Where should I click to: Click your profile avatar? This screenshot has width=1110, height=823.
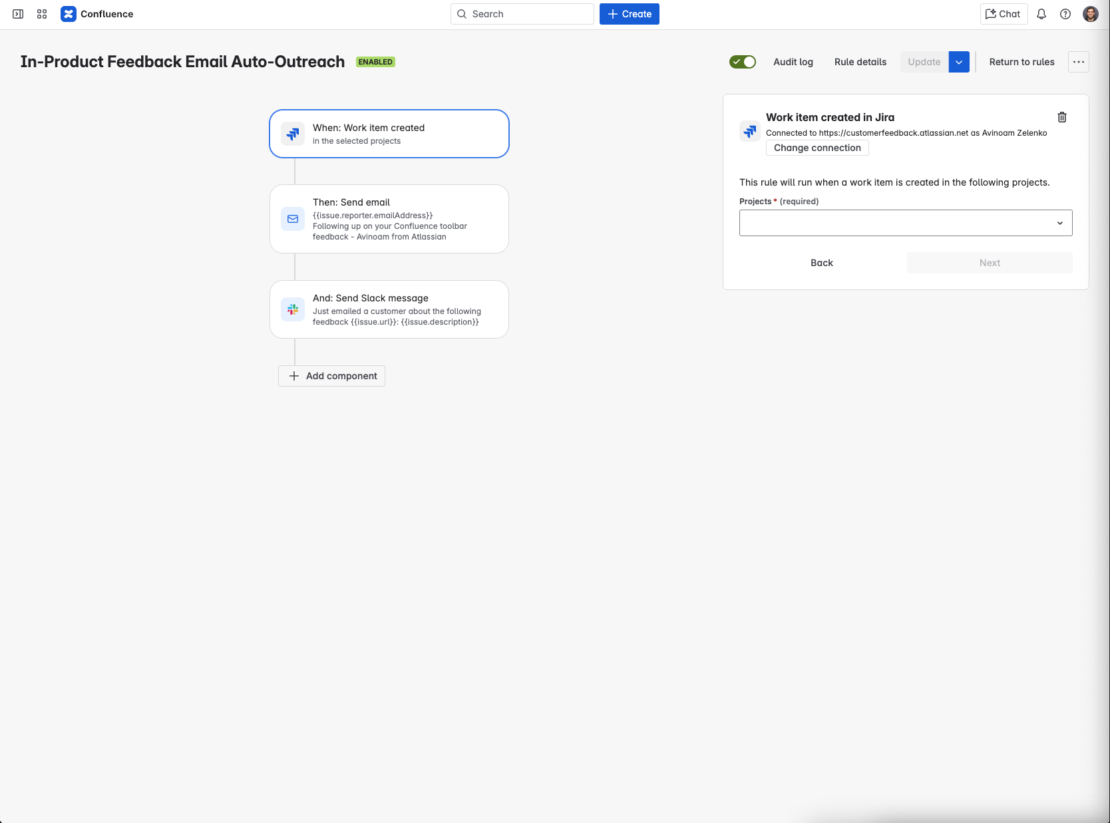point(1090,13)
